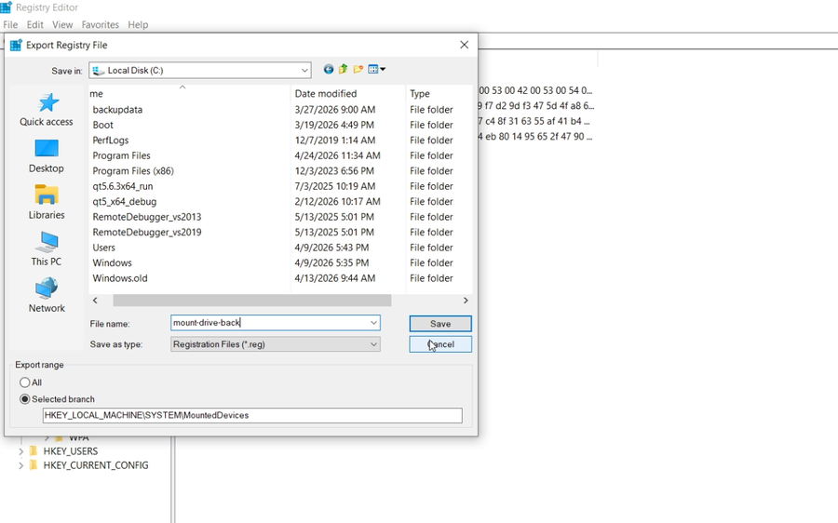The height and width of the screenshot is (523, 838).
Task: Open the Favorites menu
Action: pos(100,24)
